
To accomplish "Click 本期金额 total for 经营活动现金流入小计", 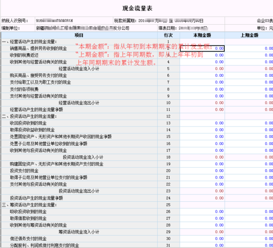I will [202, 69].
